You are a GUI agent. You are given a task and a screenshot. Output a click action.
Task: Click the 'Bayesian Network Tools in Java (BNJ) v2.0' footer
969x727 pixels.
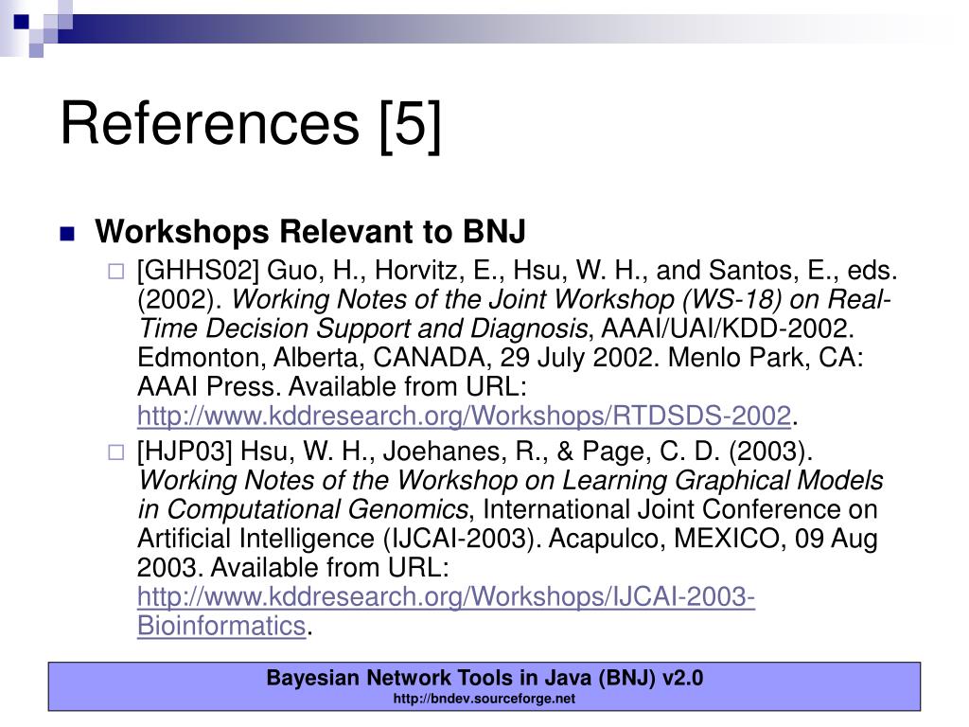pos(484,678)
